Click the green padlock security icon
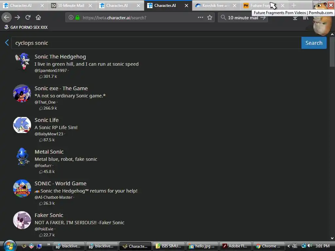The width and height of the screenshot is (335, 251). (78, 18)
